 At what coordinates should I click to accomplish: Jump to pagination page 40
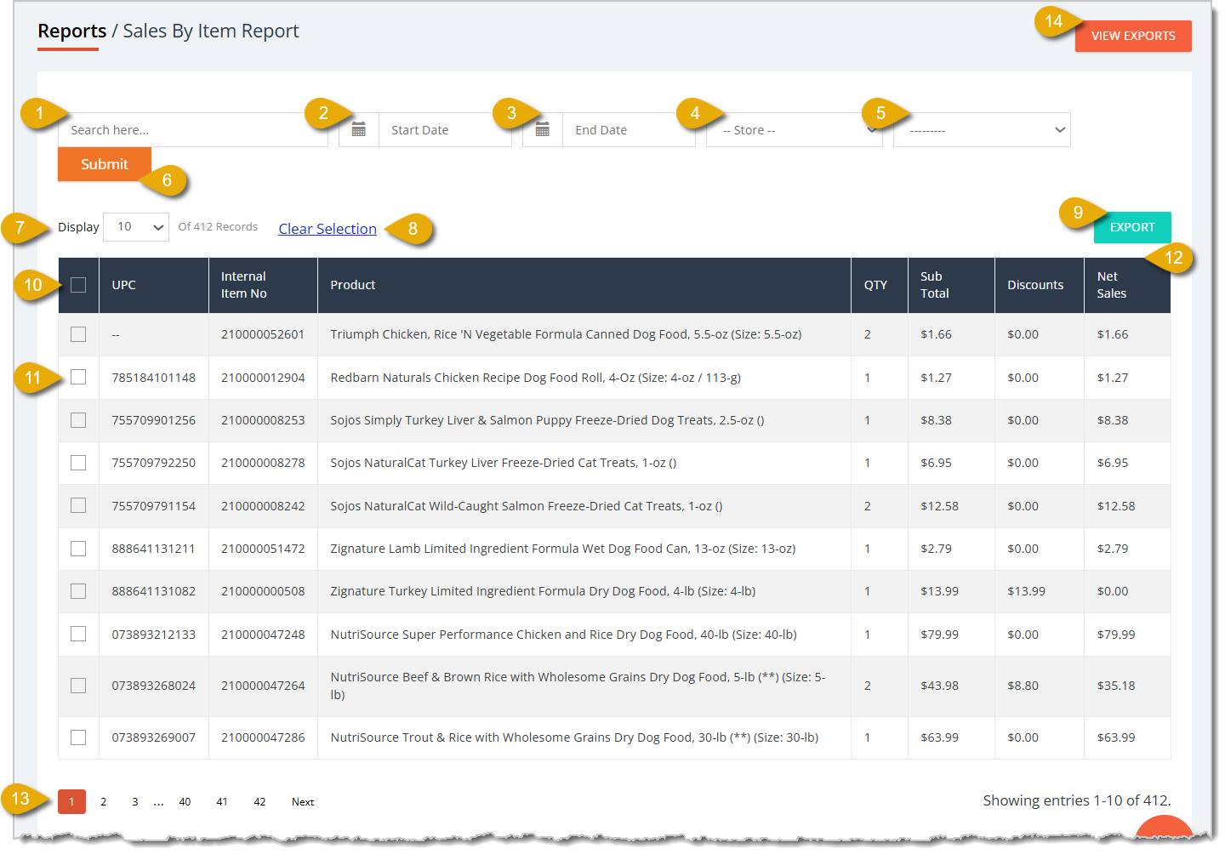point(185,802)
